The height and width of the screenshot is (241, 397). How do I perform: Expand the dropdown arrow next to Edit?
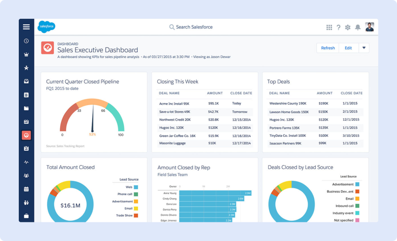point(364,48)
